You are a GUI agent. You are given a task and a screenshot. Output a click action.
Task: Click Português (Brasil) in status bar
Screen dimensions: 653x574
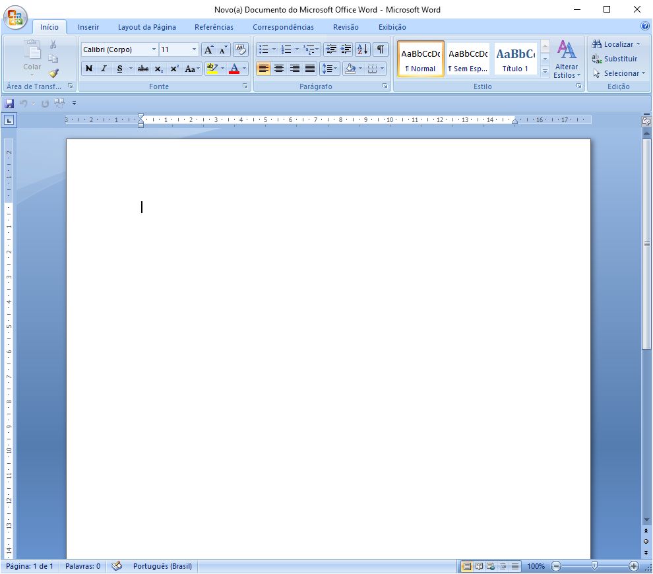(x=162, y=566)
